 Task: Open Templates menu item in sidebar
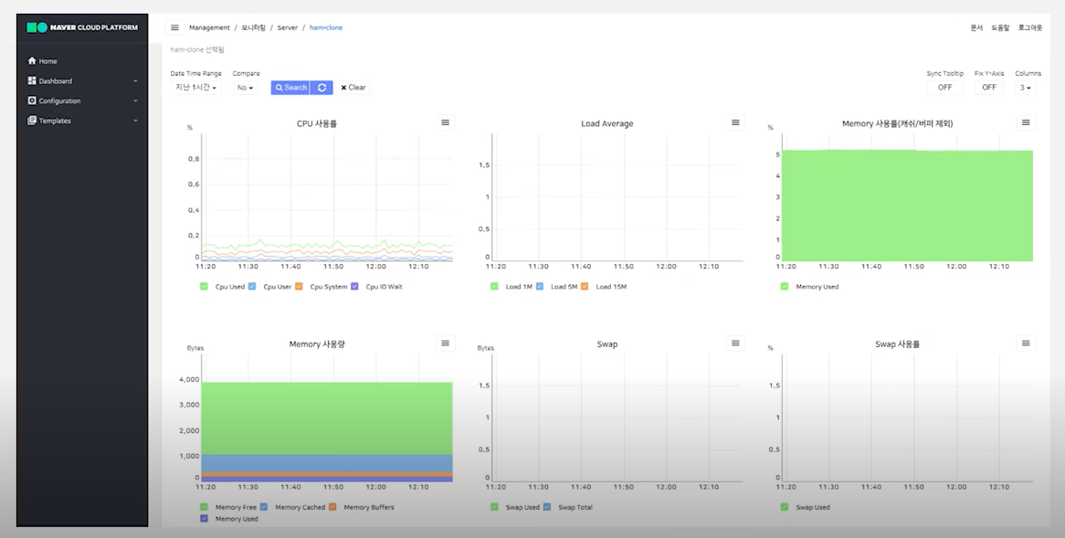click(x=54, y=121)
